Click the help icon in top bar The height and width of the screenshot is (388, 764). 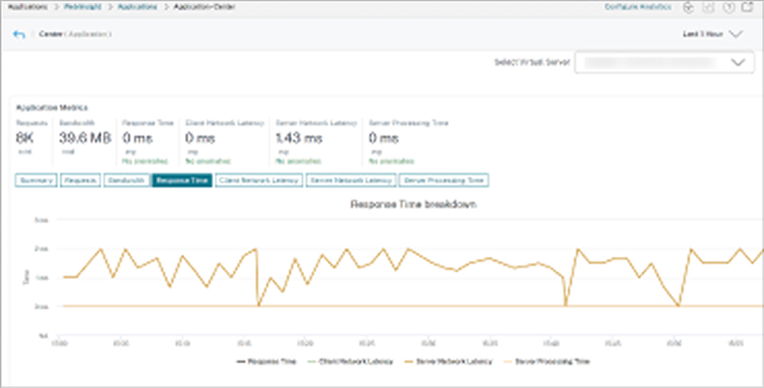[728, 7]
